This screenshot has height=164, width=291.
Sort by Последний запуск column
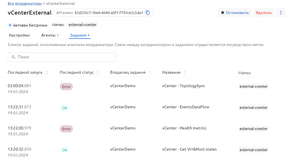coord(47,73)
